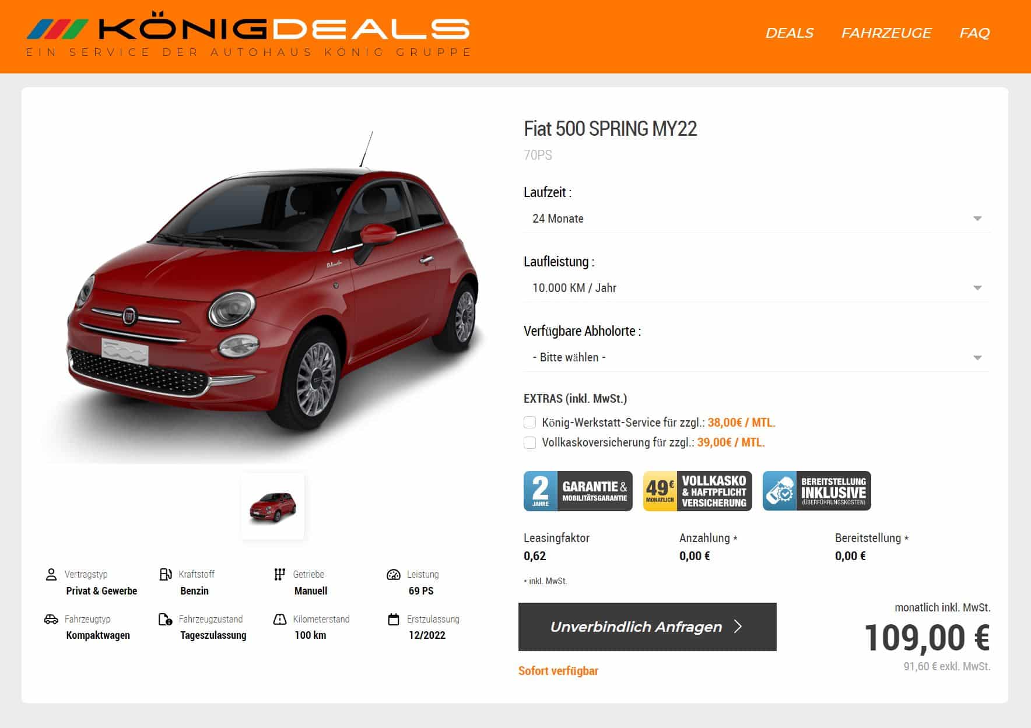Click the Getriebe gear shift icon
Image resolution: width=1031 pixels, height=728 pixels.
coord(279,575)
